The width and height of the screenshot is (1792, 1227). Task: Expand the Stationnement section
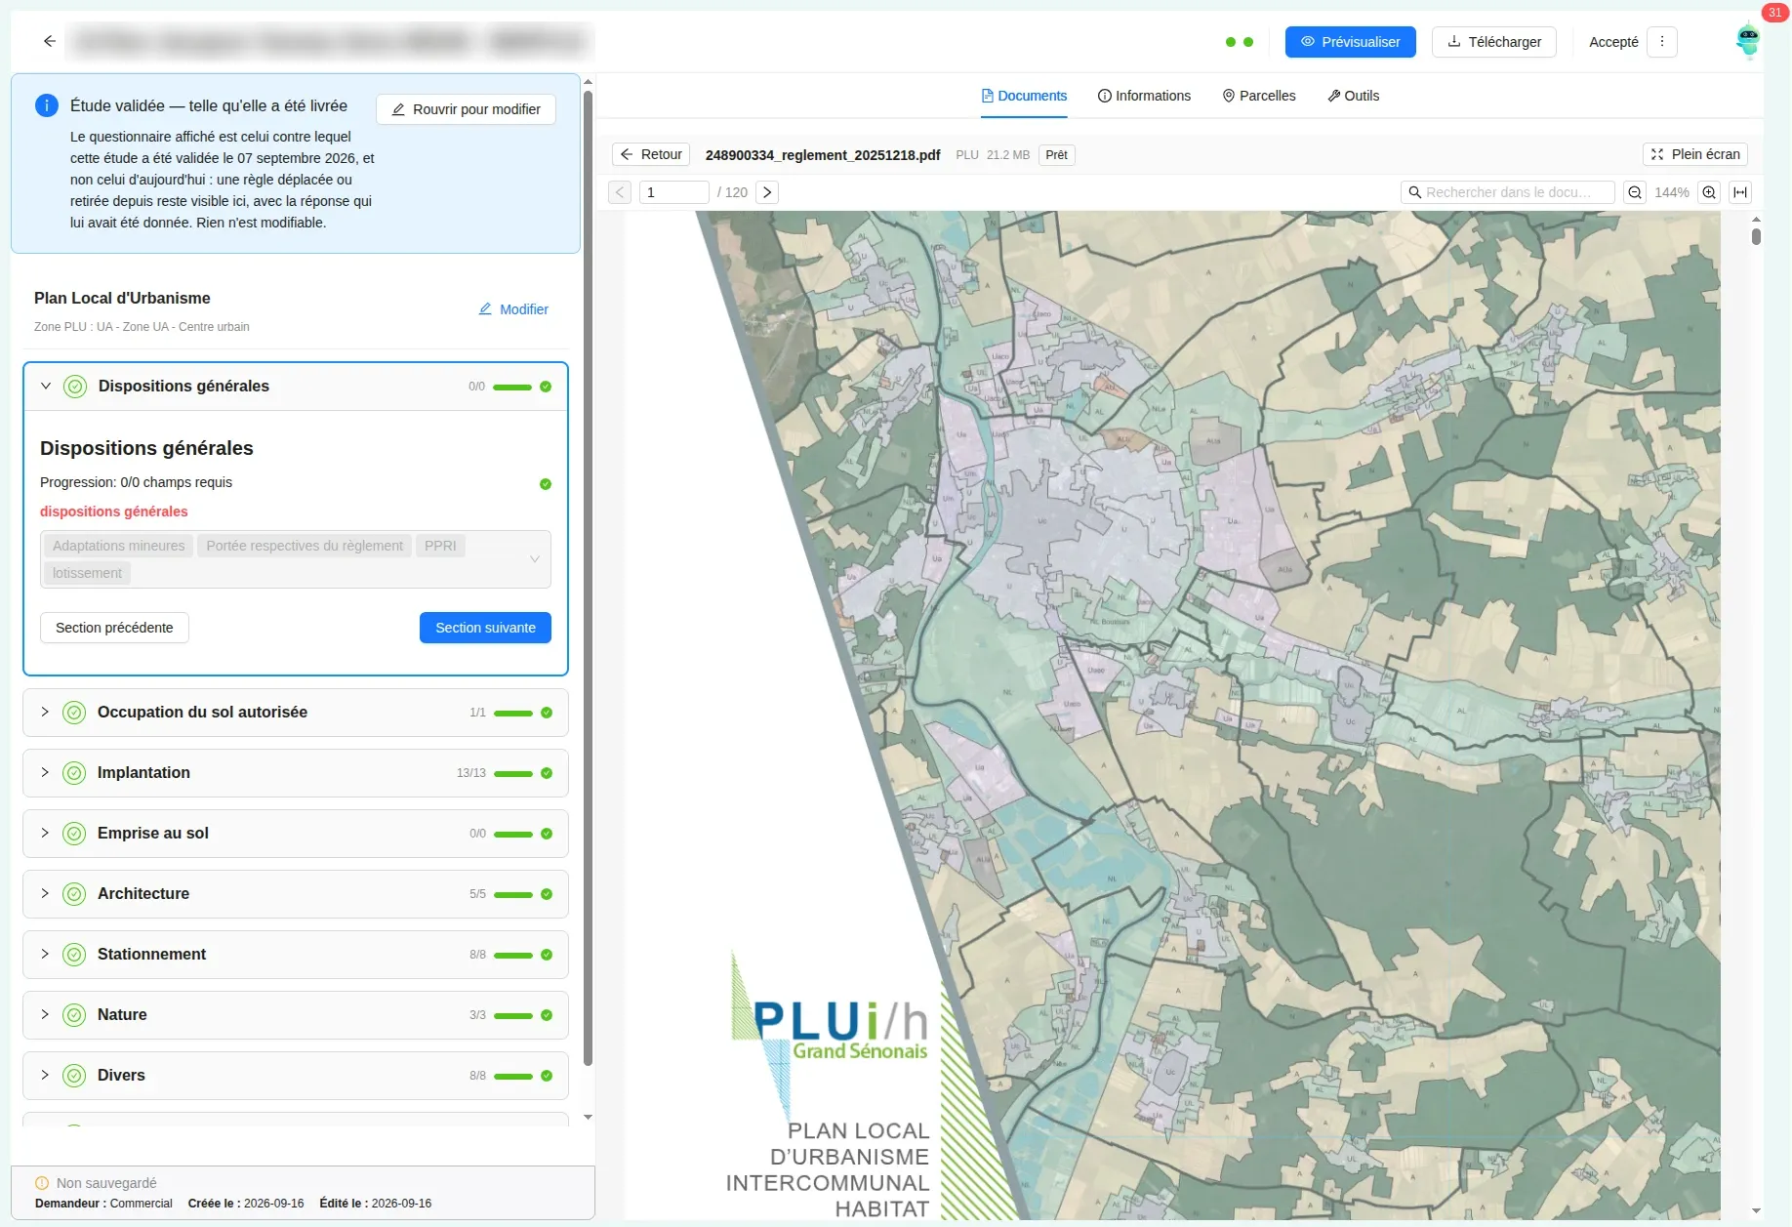point(45,954)
